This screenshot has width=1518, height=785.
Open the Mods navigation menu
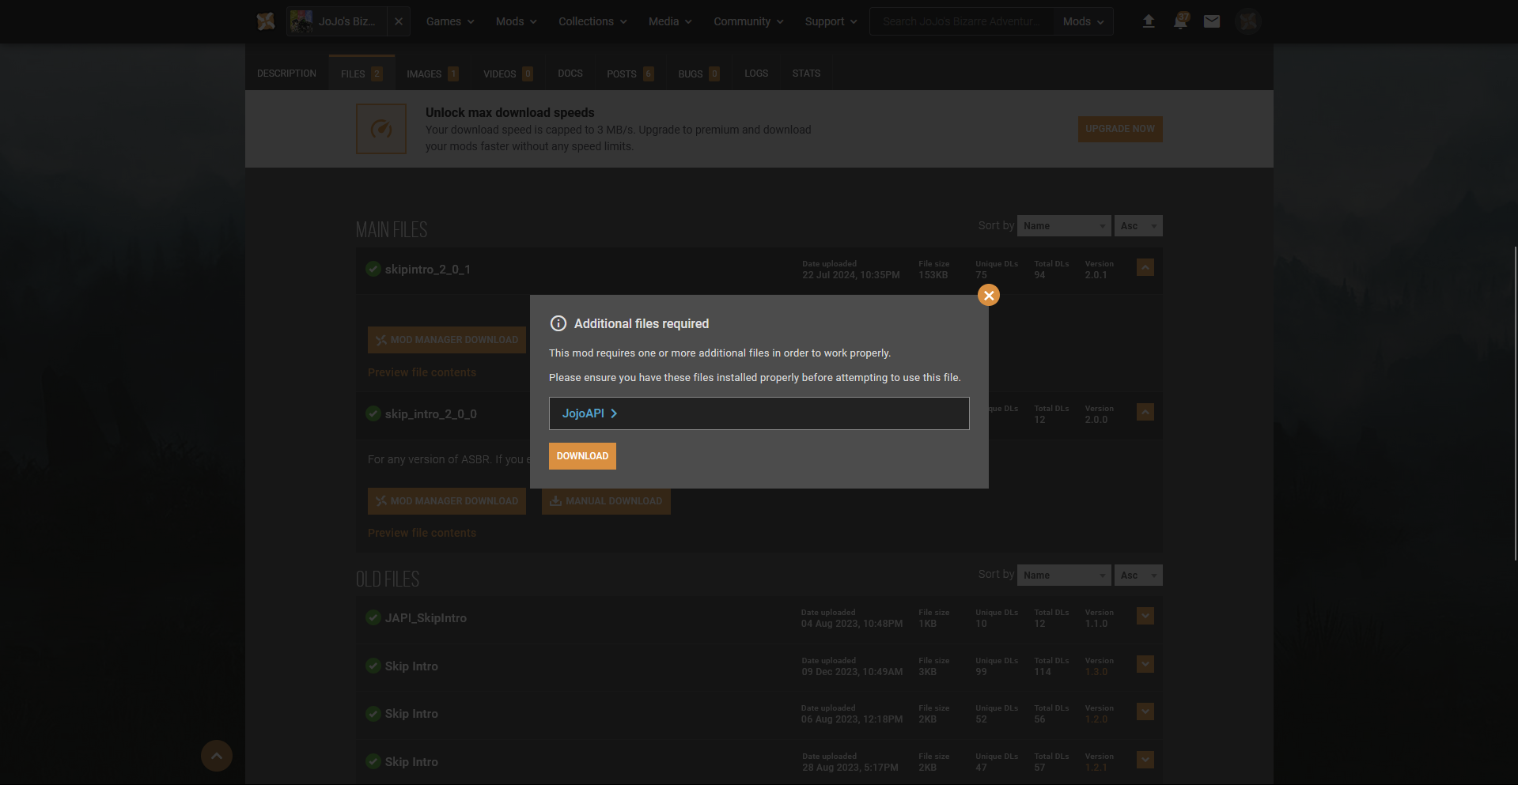tap(516, 21)
